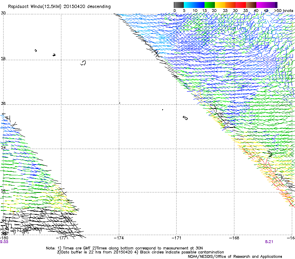Click the latitude label 30
Image resolution: width=295 pixels, height=259 pixels.
pyautogui.click(x=3, y=13)
